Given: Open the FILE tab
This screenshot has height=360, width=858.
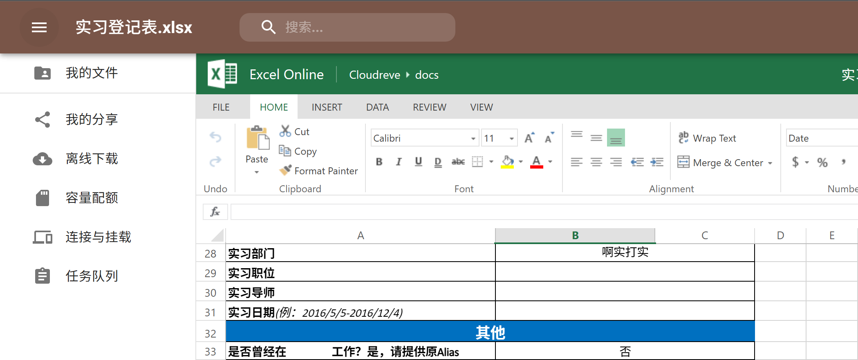Looking at the screenshot, I should pyautogui.click(x=221, y=107).
